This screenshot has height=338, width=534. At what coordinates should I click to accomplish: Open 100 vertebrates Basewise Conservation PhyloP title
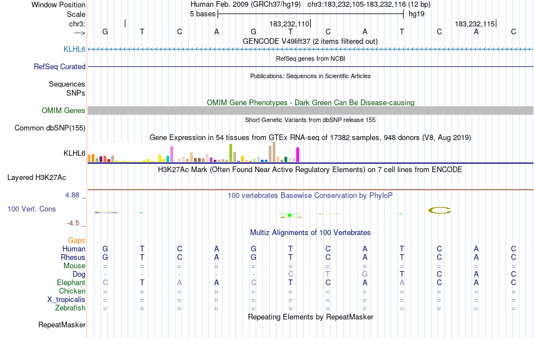pyautogui.click(x=310, y=196)
